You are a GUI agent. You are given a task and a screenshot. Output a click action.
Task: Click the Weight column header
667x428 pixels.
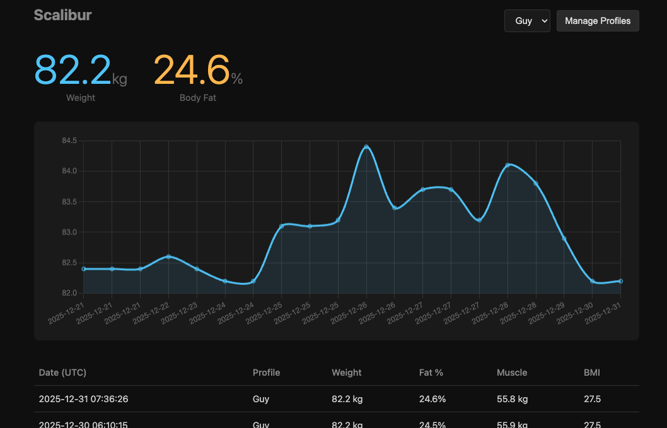point(347,373)
